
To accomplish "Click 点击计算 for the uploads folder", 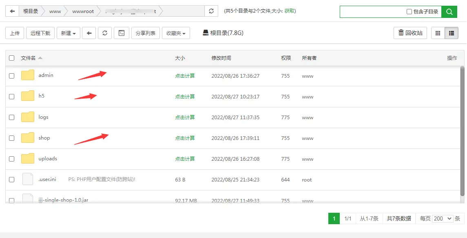I will [185, 159].
